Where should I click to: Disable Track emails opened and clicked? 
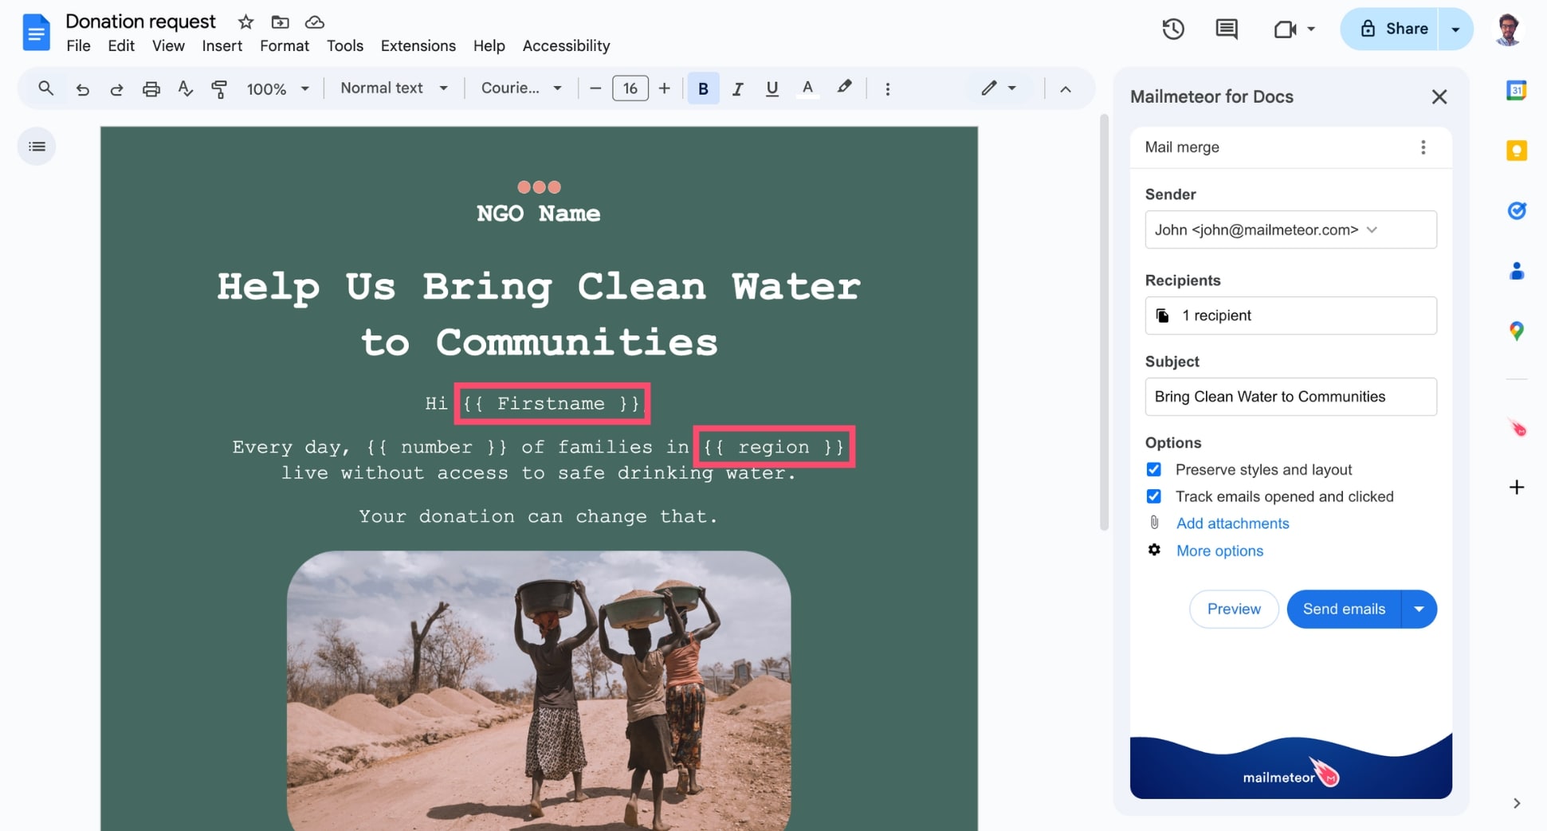pyautogui.click(x=1153, y=496)
